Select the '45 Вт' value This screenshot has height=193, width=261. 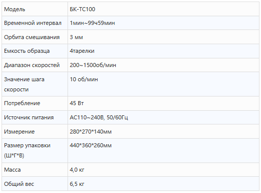coord(77,103)
